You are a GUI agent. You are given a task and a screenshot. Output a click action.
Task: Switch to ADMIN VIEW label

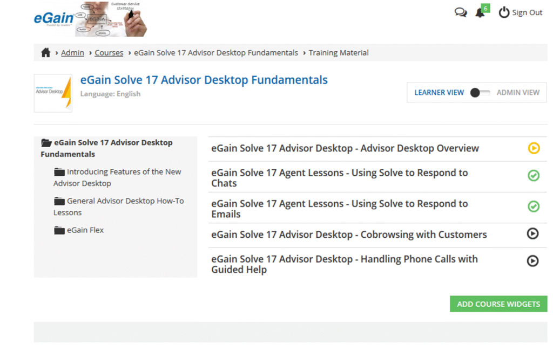click(x=518, y=93)
